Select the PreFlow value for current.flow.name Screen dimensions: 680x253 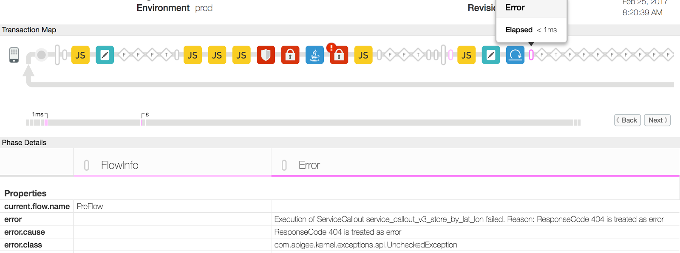[90, 206]
